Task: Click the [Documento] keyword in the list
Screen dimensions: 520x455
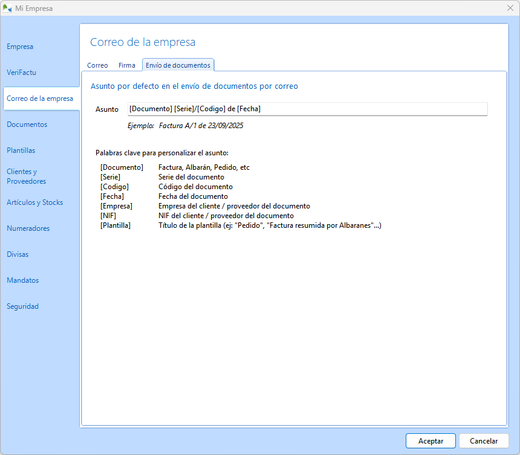Action: click(122, 167)
